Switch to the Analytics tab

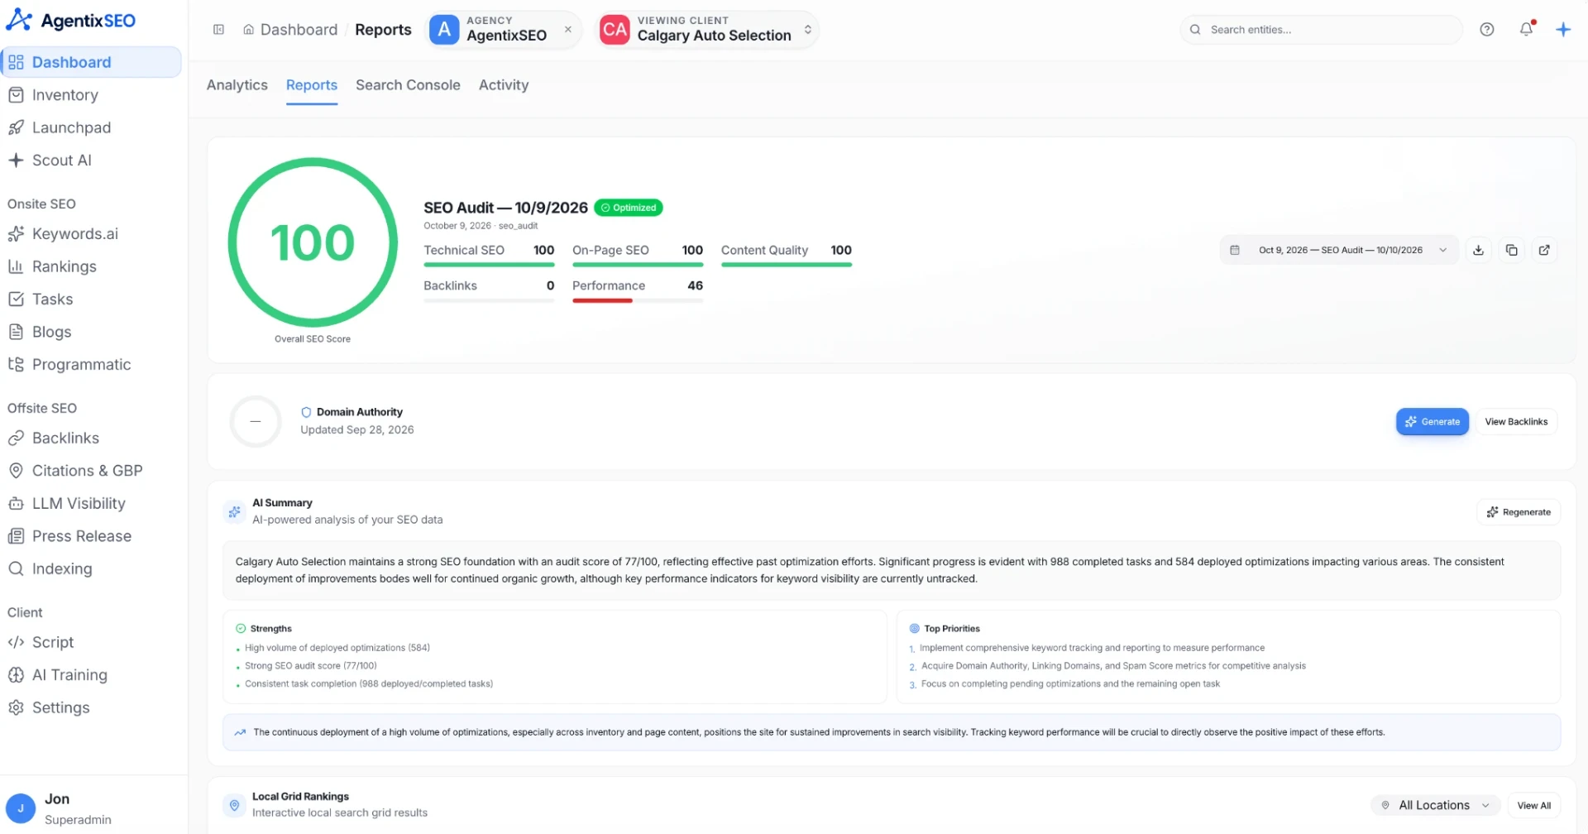tap(237, 85)
